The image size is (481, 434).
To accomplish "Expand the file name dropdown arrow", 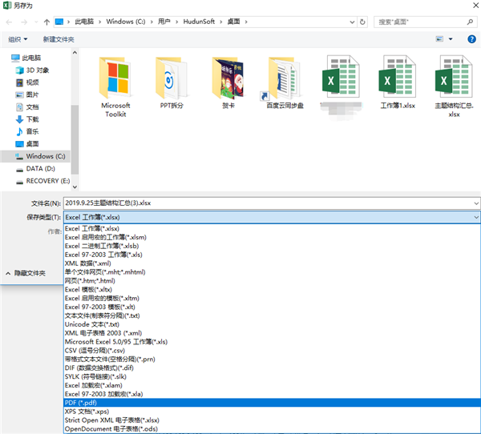I will click(476, 203).
